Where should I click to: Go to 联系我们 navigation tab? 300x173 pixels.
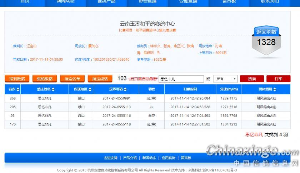point(270,2)
